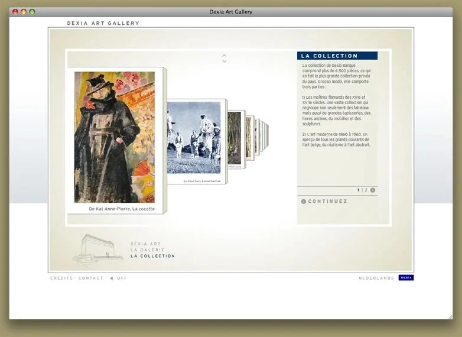This screenshot has height=337, width=462.
Task: Click the circle icon beside Continuez
Action: (x=304, y=202)
